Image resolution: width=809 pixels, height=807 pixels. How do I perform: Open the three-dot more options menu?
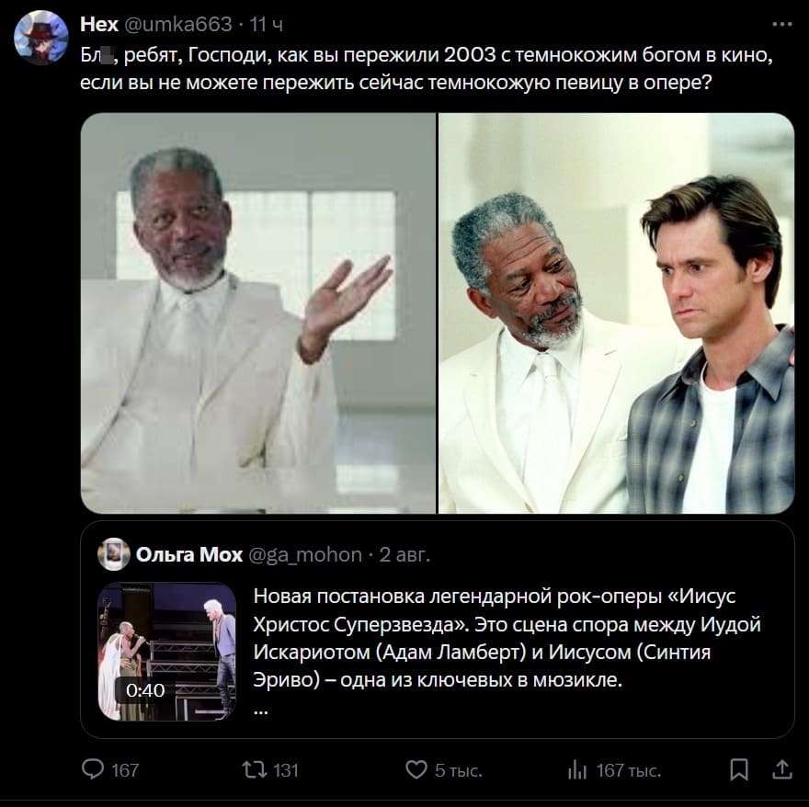tap(782, 23)
